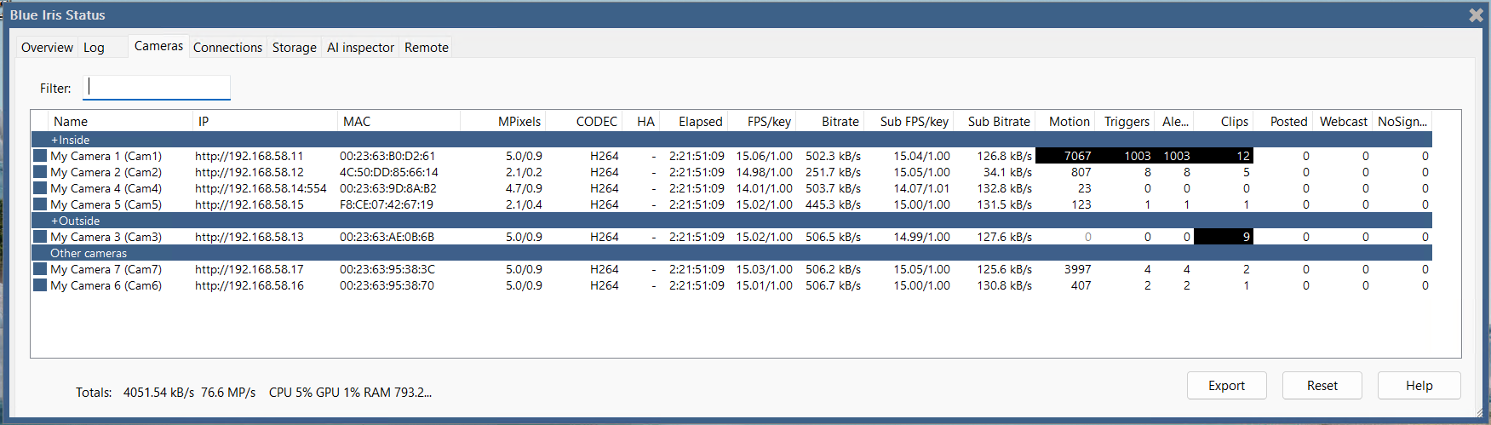Click highlighted Motion value 7067
Screen dimensions: 1491x425
(1077, 156)
